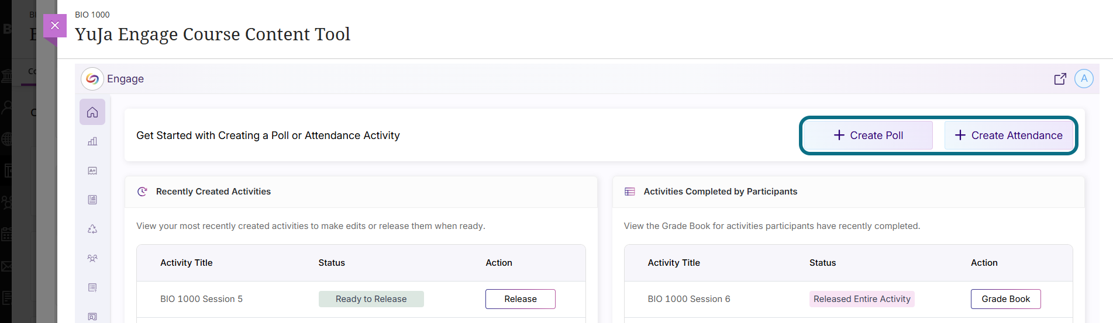Viewport: 1113px width, 323px height.
Task: Click the YuJa Engage Course Content Tool title
Action: pyautogui.click(x=213, y=34)
